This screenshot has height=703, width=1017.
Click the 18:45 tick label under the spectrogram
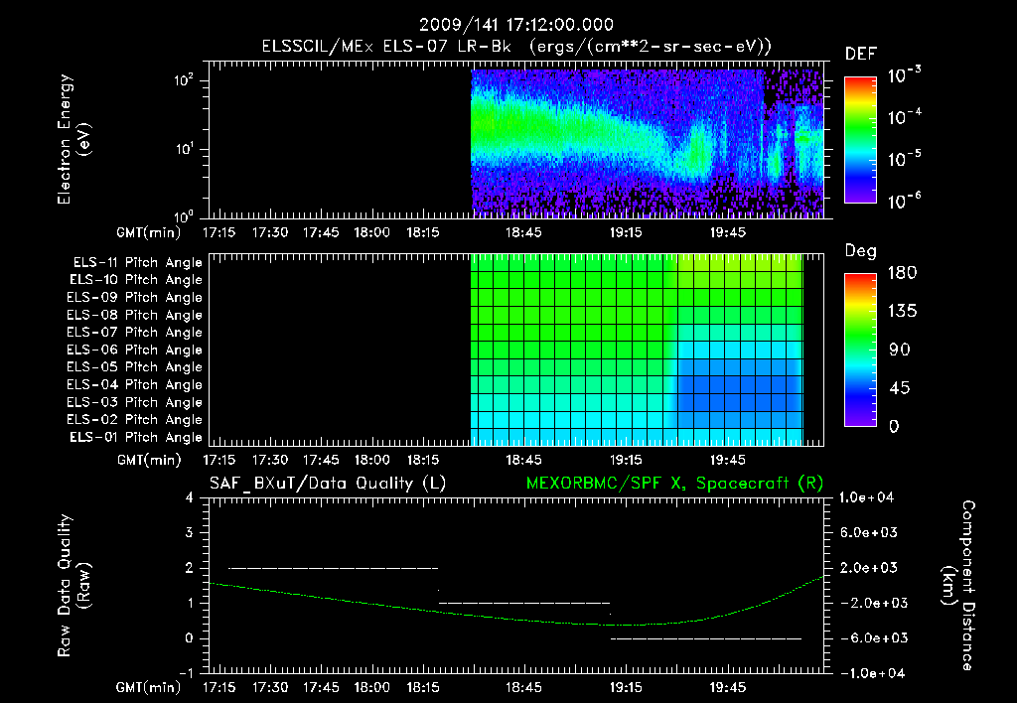point(523,232)
